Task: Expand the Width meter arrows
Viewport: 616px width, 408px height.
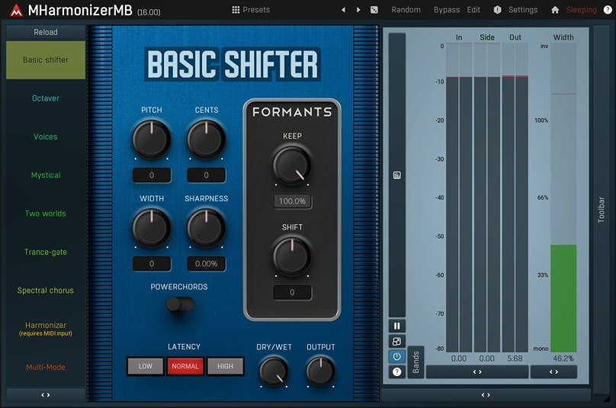Action: pos(553,372)
